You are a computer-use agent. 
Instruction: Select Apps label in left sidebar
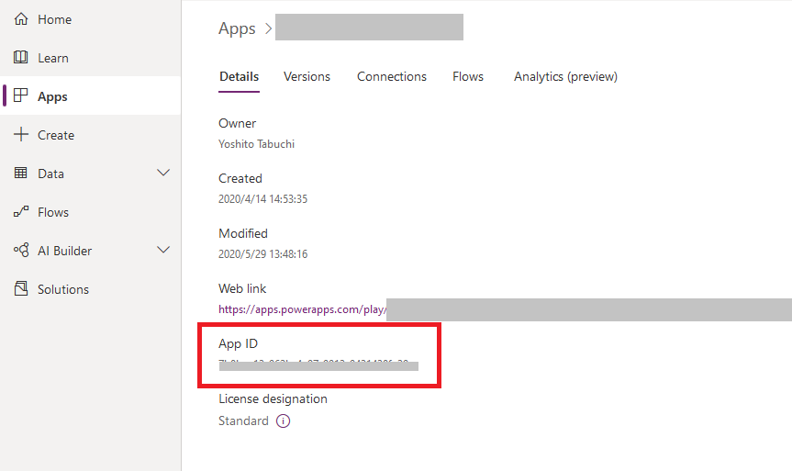pos(52,96)
